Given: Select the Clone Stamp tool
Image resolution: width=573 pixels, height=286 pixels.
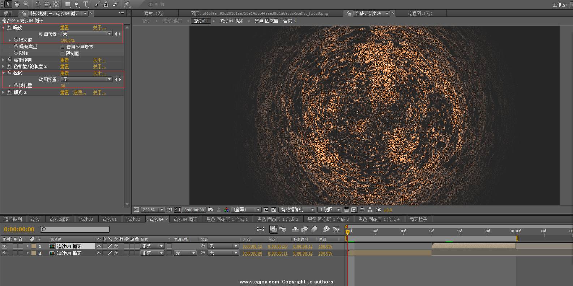Looking at the screenshot, I should 106,4.
